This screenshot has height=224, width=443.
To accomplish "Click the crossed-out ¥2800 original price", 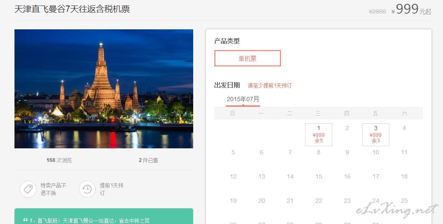I will [x=377, y=11].
